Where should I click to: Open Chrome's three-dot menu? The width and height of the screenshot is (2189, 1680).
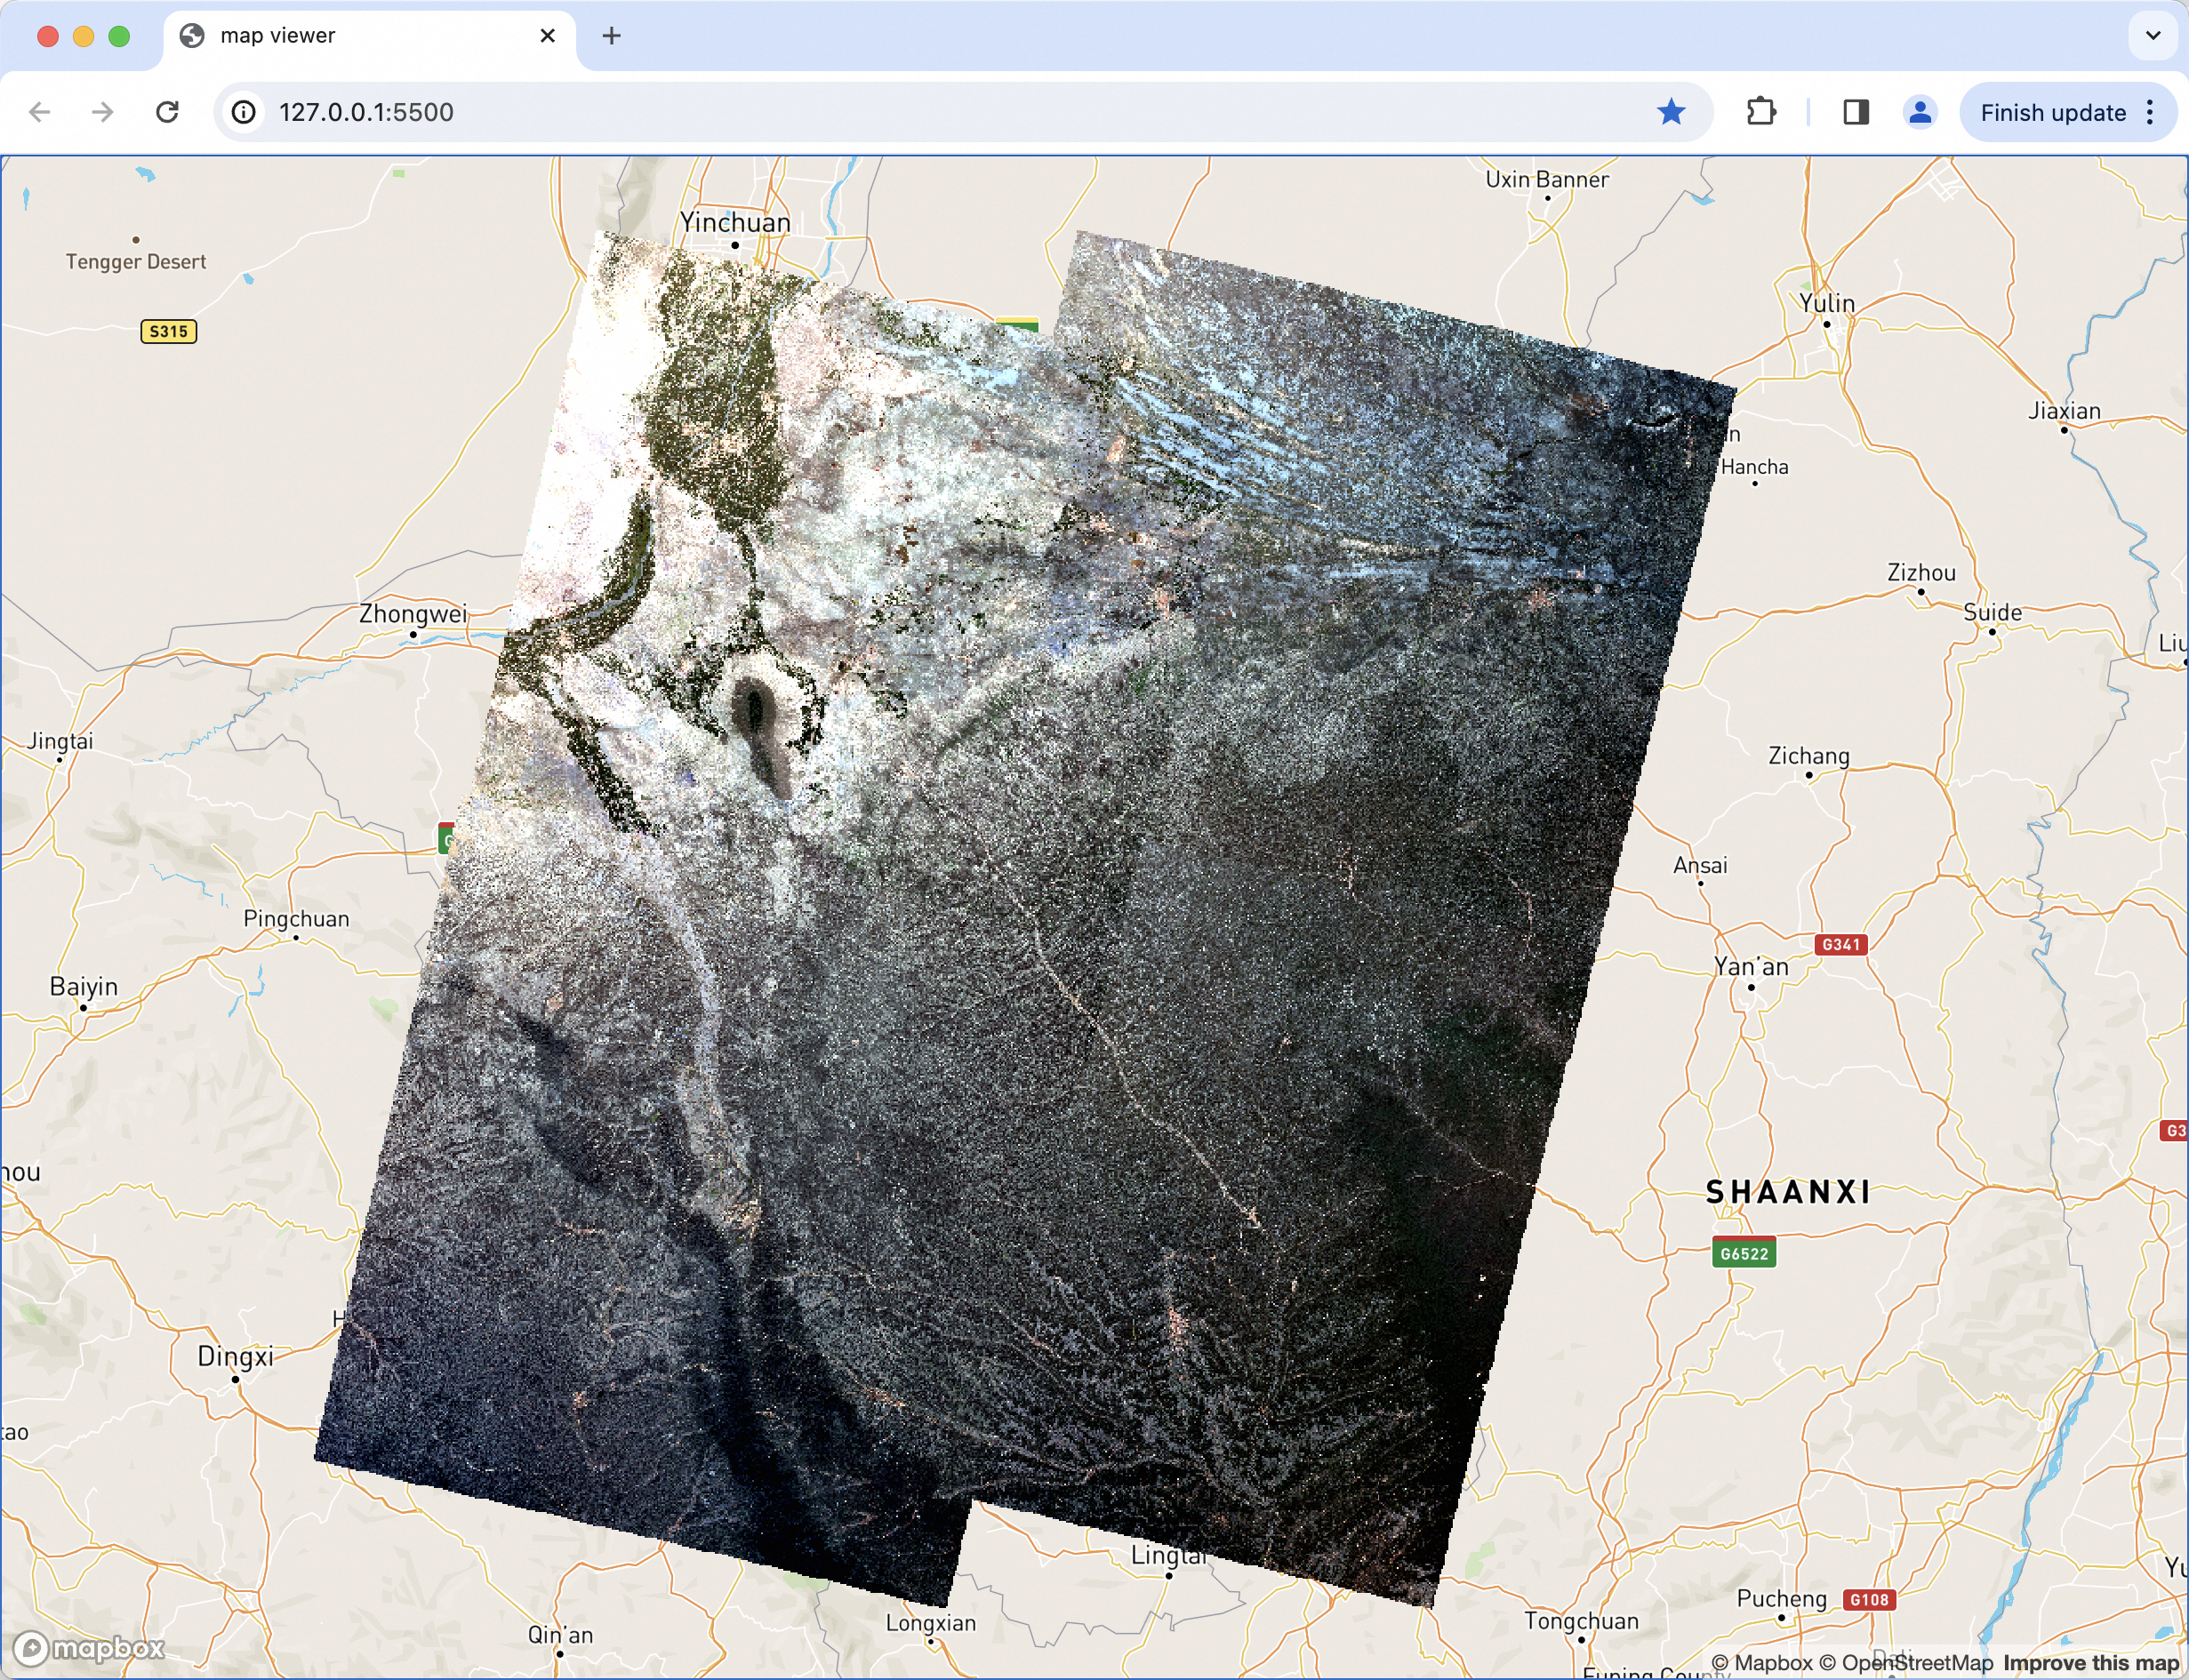coord(2150,112)
